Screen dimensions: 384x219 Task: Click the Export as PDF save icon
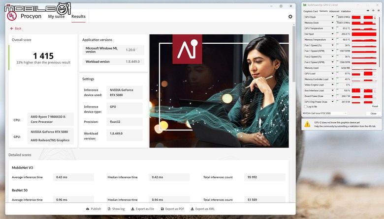[x=162, y=209]
